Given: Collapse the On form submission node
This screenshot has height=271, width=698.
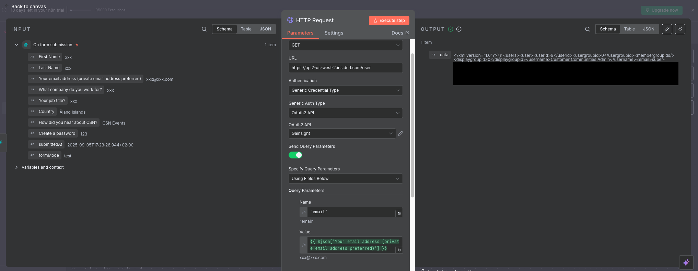Looking at the screenshot, I should coord(16,45).
